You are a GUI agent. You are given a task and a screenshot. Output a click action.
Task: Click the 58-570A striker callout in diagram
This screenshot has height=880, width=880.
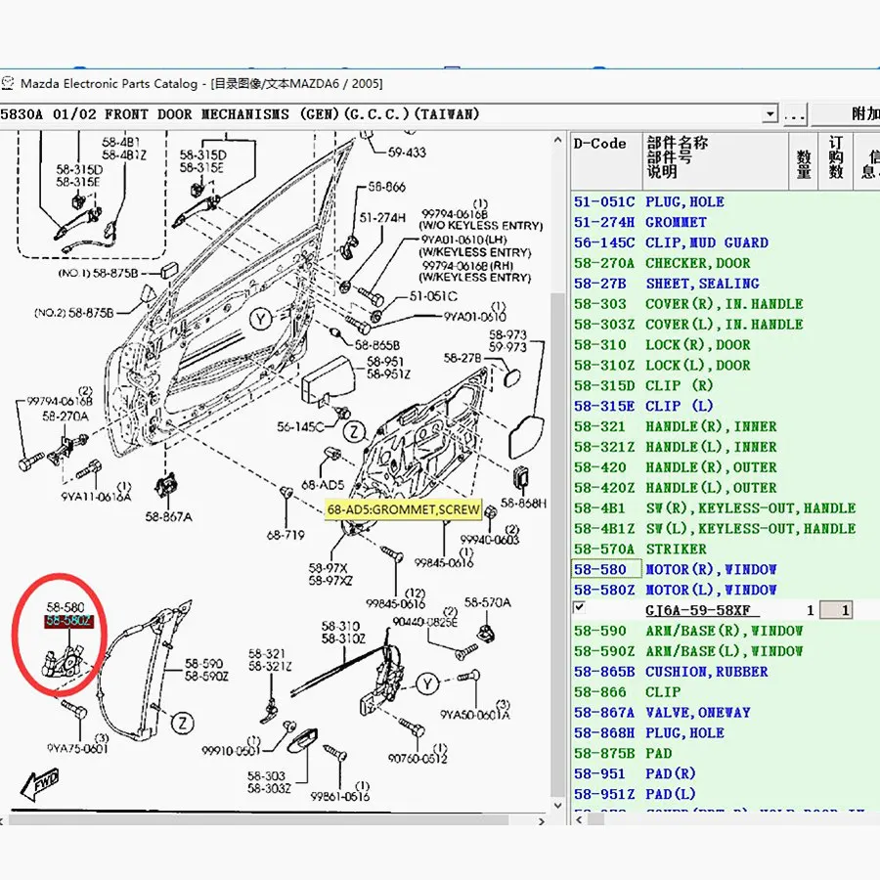(488, 602)
